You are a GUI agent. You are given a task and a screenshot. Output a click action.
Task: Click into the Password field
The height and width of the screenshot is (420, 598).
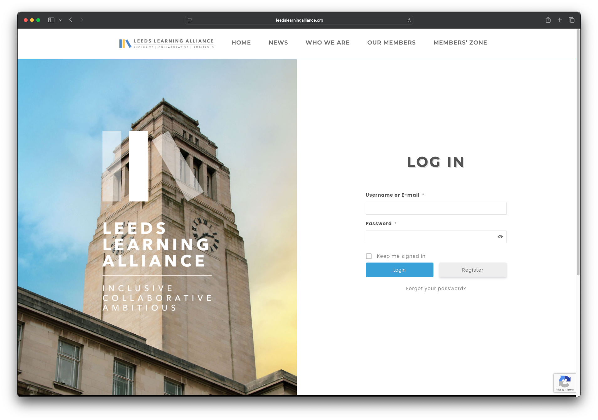point(436,237)
